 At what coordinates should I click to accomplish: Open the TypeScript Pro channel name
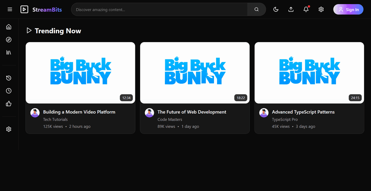pos(285,120)
